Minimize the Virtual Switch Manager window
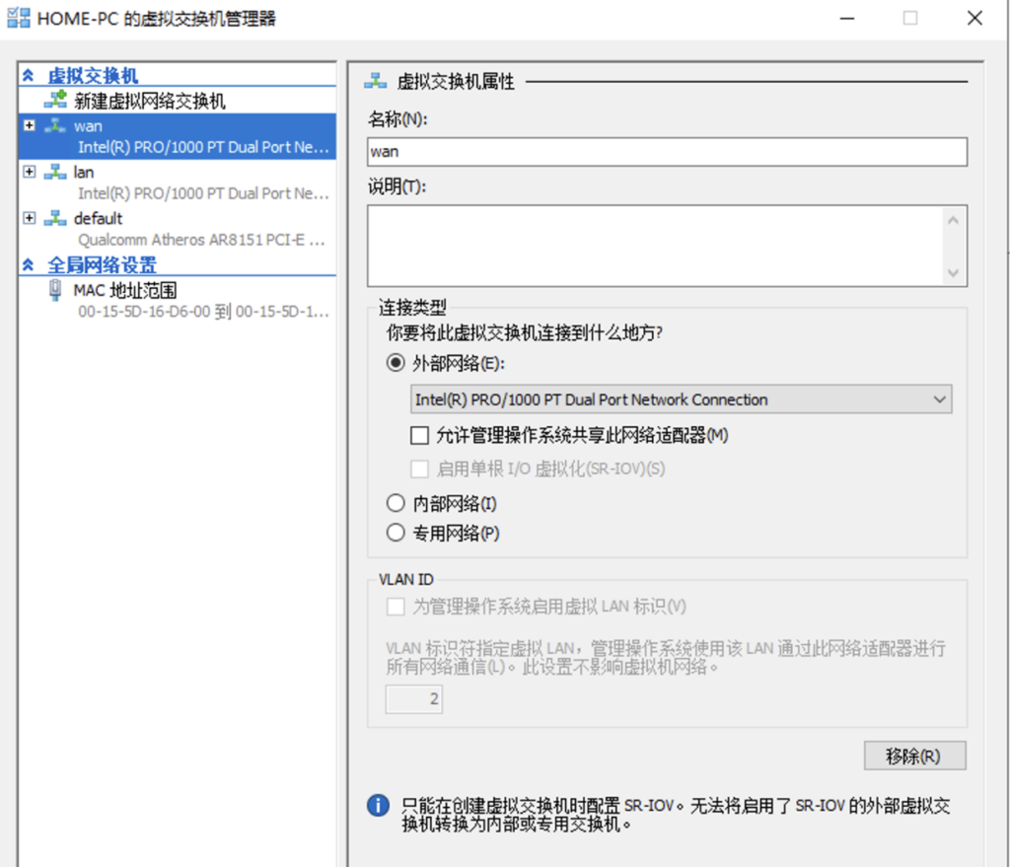1010x867 pixels. [x=847, y=18]
